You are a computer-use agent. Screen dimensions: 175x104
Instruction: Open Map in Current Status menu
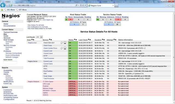point(5,34)
